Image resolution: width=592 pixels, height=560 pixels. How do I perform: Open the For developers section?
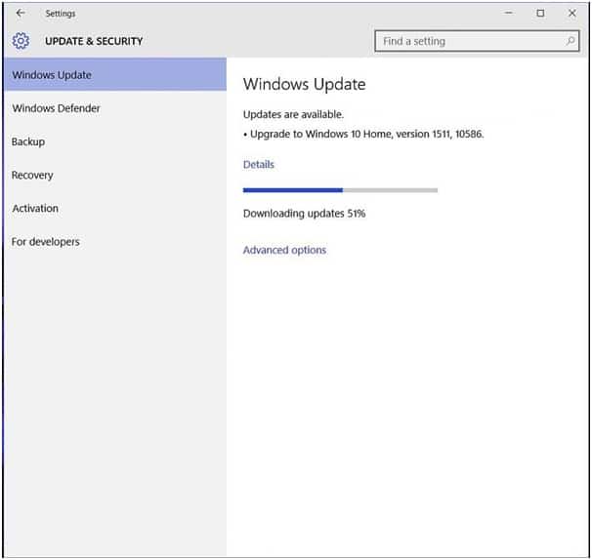click(115, 242)
